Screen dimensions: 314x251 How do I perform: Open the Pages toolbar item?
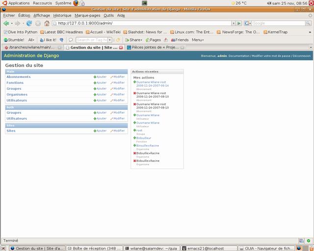pos(153,40)
